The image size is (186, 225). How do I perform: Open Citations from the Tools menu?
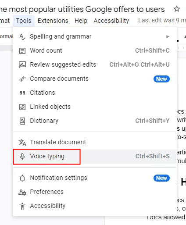[x=95, y=93]
